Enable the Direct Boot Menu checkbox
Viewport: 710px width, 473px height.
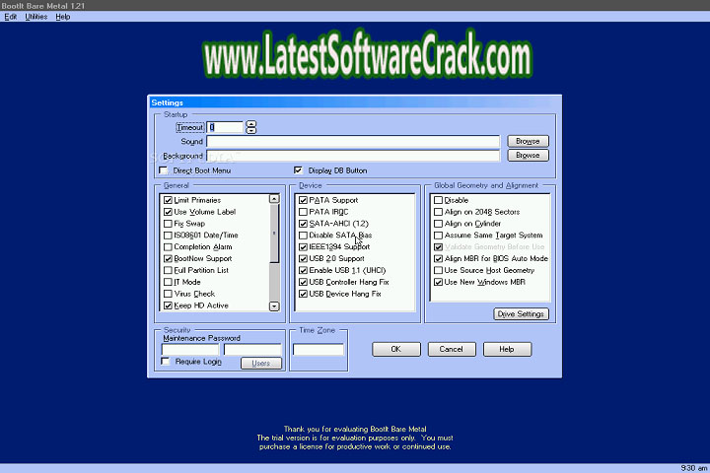click(166, 170)
